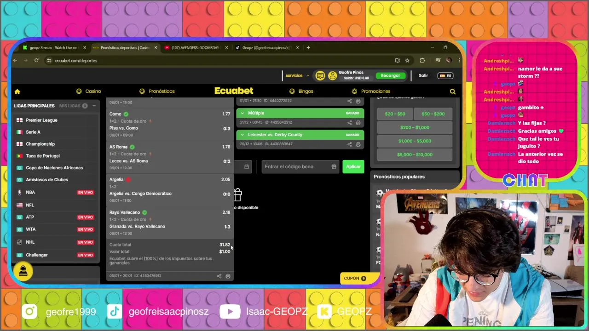Select the $5,000 – $10,000 win range
Image resolution: width=589 pixels, height=331 pixels.
click(415, 155)
